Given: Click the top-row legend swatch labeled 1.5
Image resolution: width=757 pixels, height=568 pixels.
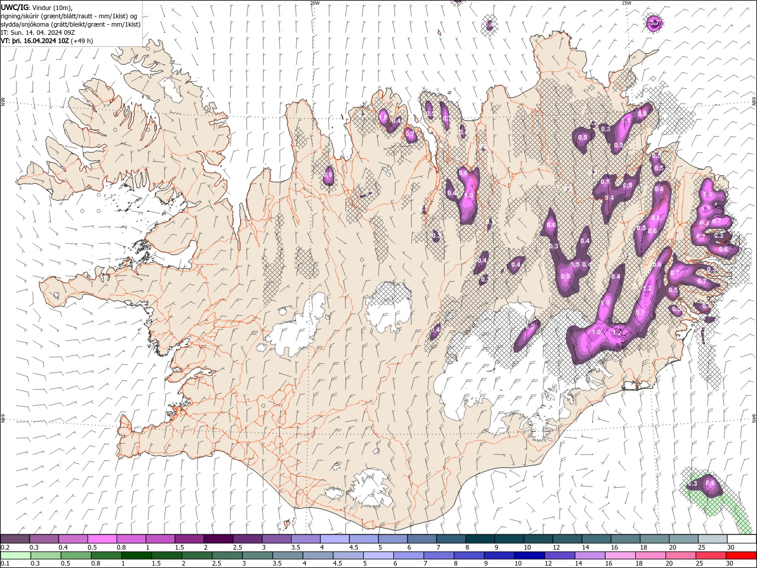Looking at the screenshot, I should [189, 539].
